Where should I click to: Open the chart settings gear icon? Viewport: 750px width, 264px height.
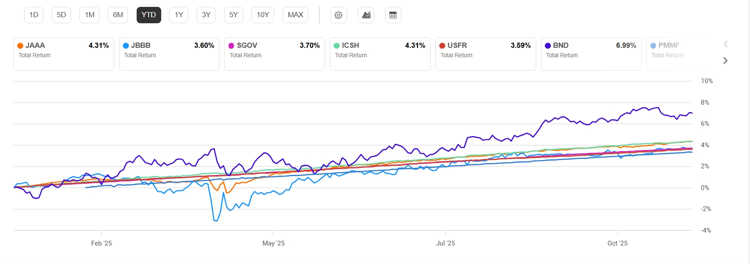(x=338, y=15)
